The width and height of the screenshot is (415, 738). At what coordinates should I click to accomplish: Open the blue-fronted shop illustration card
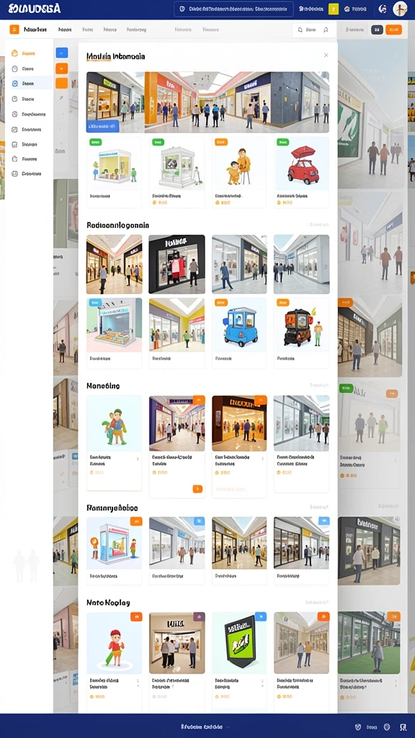pyautogui.click(x=114, y=333)
